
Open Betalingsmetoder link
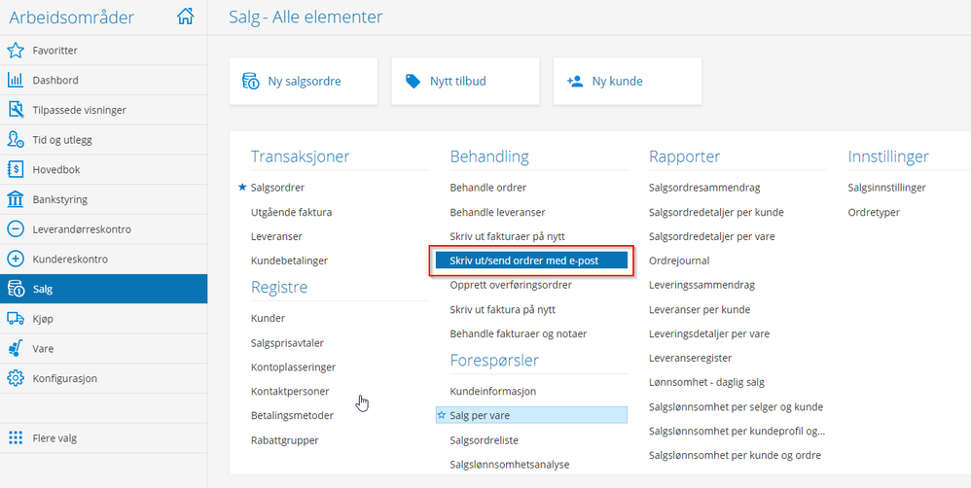tap(292, 416)
